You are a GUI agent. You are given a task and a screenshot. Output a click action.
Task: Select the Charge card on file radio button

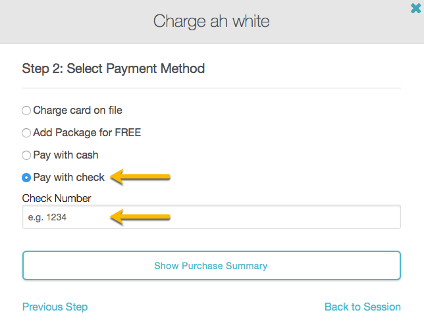pos(26,111)
